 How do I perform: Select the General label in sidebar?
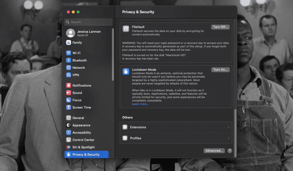(78, 118)
